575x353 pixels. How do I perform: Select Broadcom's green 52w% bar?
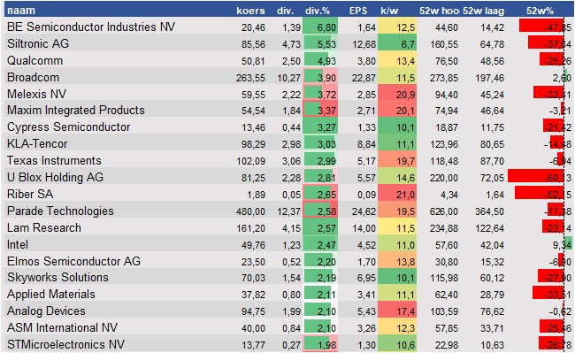tap(568, 77)
